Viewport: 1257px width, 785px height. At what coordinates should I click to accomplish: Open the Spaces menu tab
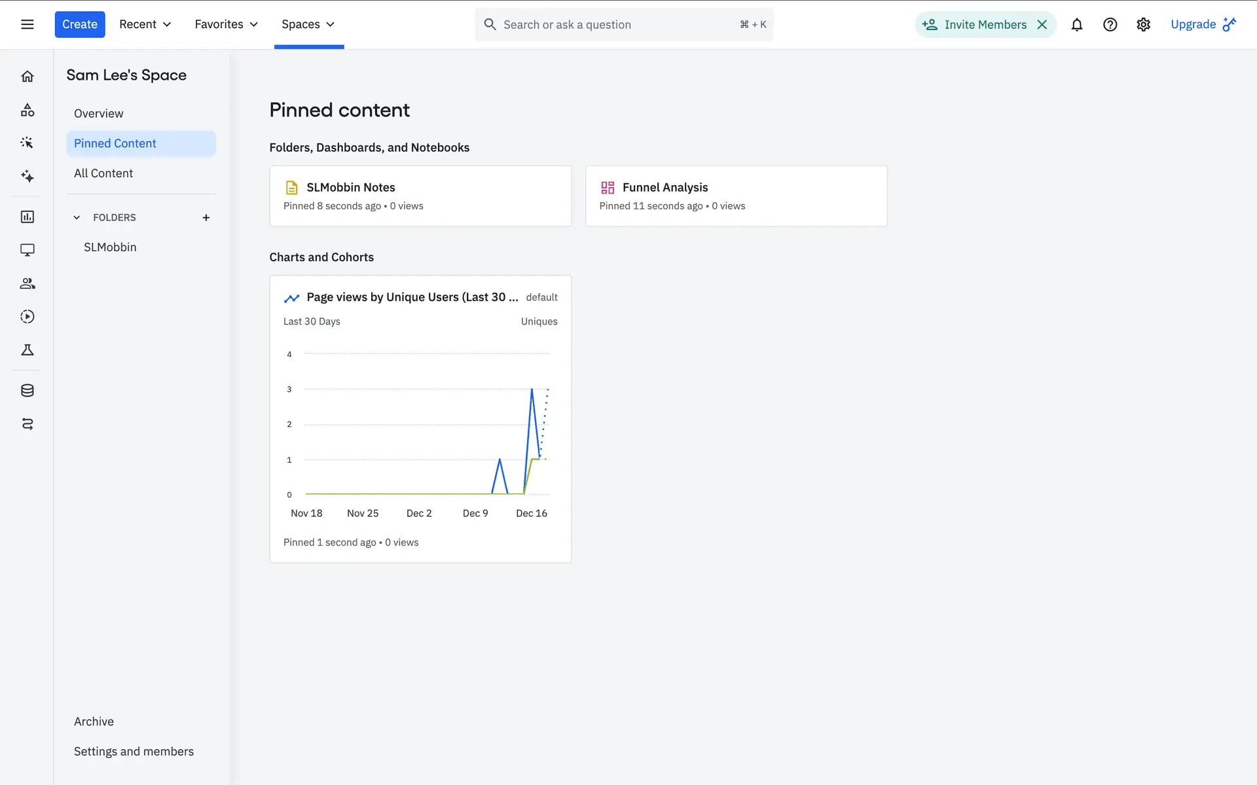(x=308, y=24)
